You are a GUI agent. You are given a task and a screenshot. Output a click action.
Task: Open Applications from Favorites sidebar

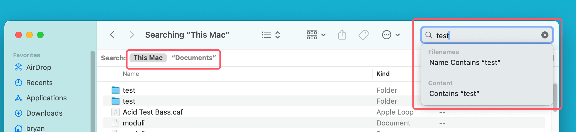pyautogui.click(x=46, y=98)
